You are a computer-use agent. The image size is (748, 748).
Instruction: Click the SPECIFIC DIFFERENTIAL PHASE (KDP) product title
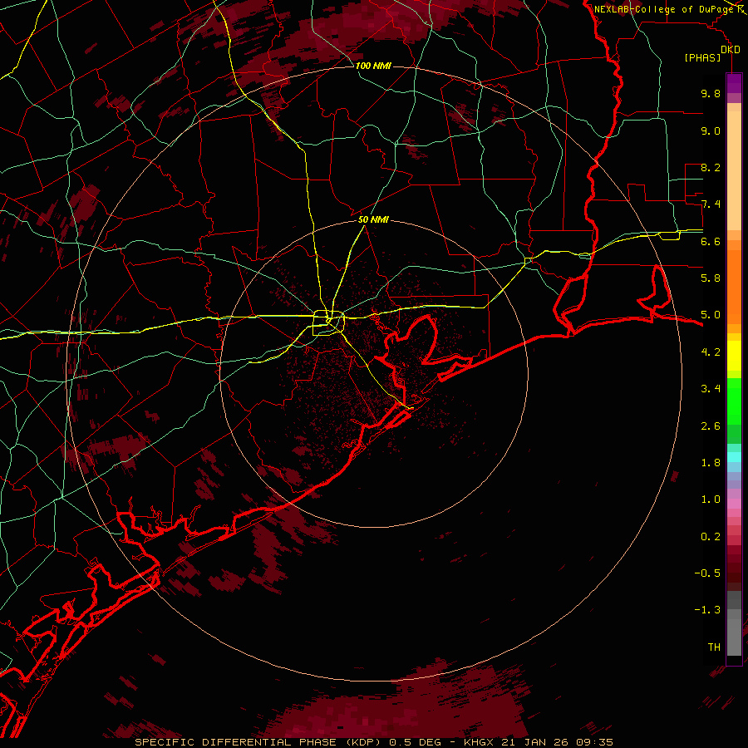pyautogui.click(x=259, y=742)
